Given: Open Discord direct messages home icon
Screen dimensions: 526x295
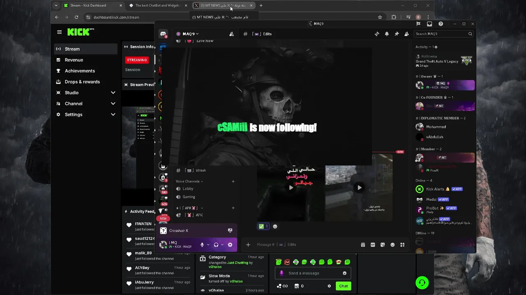Looking at the screenshot, I should coord(163,34).
